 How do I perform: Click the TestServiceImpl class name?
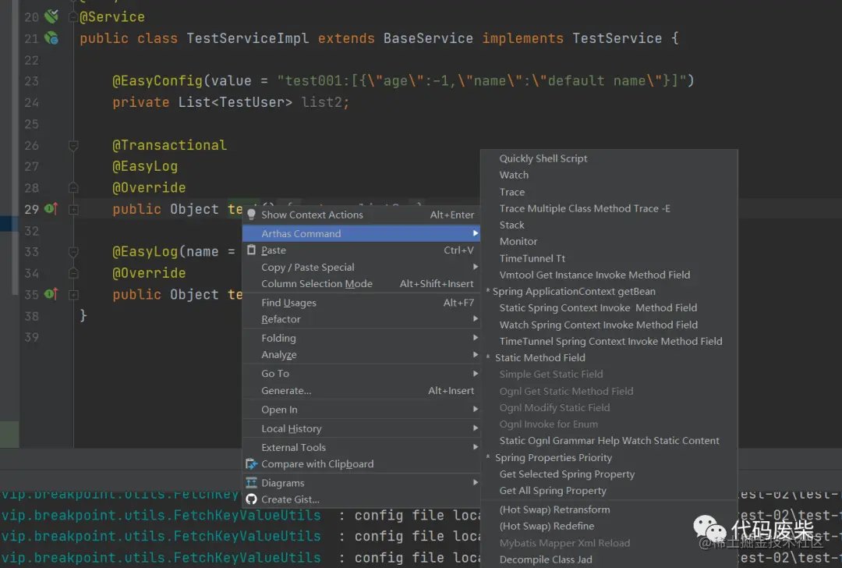coord(248,38)
